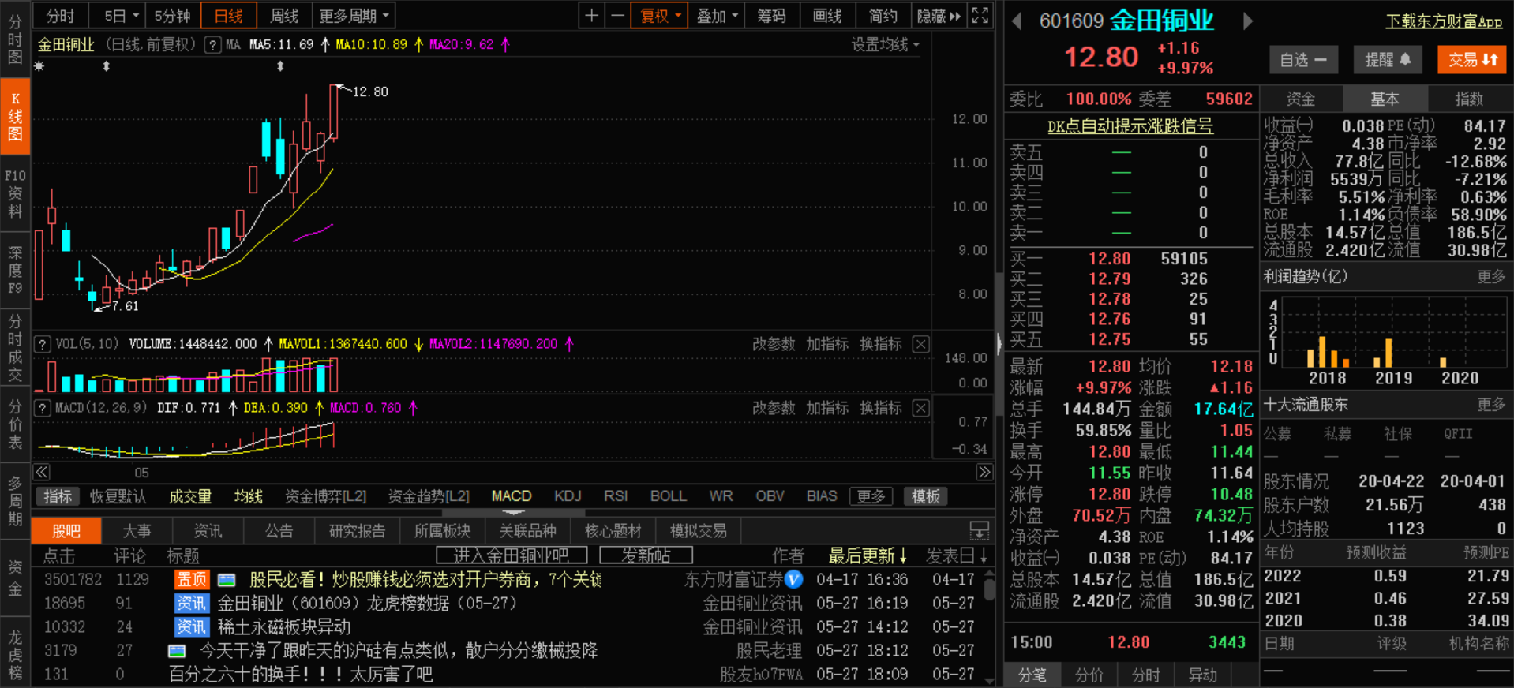This screenshot has width=1514, height=688.
Task: Click the 置顶 tag on the pinned post
Action: tap(192, 580)
